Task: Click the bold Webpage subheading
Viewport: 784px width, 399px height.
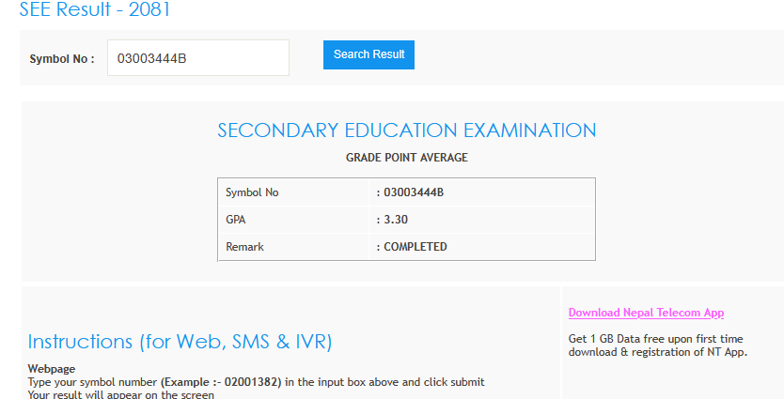Action: (x=52, y=369)
